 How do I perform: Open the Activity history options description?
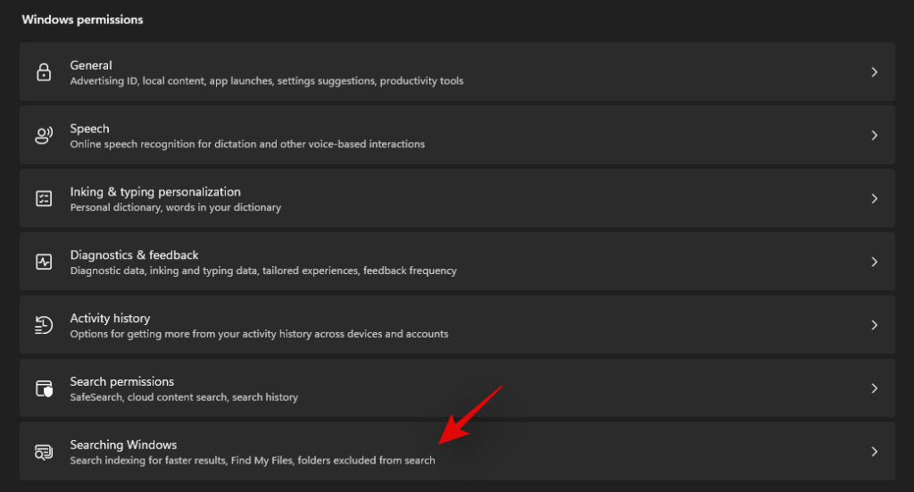[x=260, y=334]
